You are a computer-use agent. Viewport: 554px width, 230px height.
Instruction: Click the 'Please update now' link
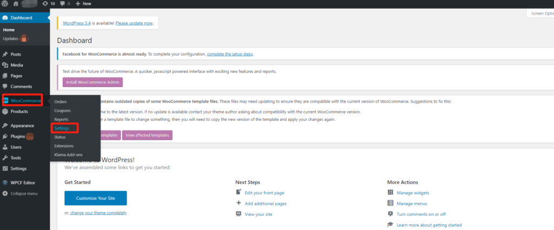click(134, 23)
